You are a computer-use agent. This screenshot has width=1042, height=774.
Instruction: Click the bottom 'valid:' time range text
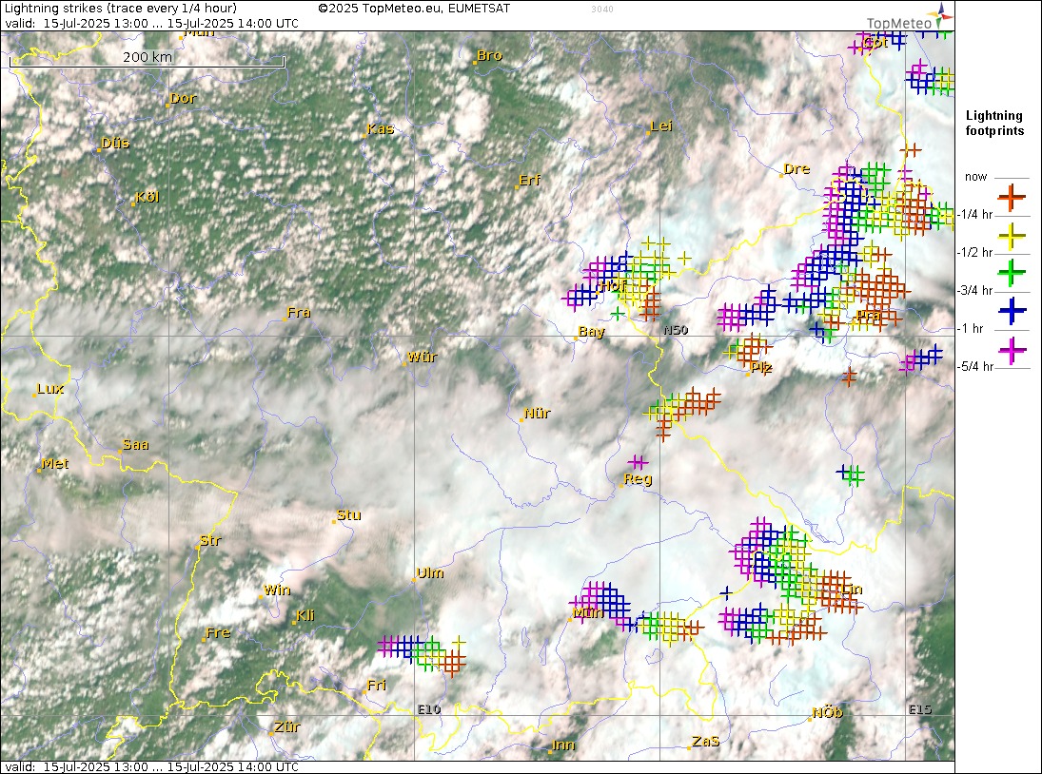(151, 766)
